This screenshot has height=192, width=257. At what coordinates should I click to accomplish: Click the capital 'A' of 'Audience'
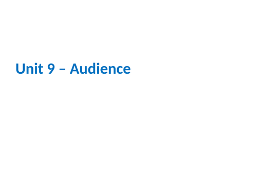(x=75, y=69)
